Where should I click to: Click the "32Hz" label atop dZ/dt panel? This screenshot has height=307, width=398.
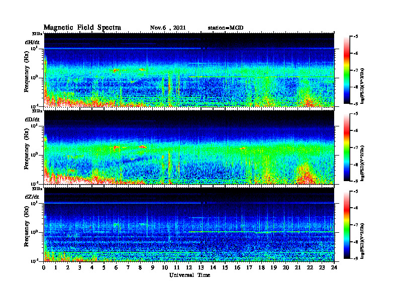[37, 189]
